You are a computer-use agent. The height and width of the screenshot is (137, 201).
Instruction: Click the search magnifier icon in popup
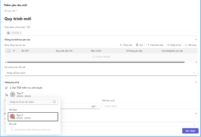(54, 102)
